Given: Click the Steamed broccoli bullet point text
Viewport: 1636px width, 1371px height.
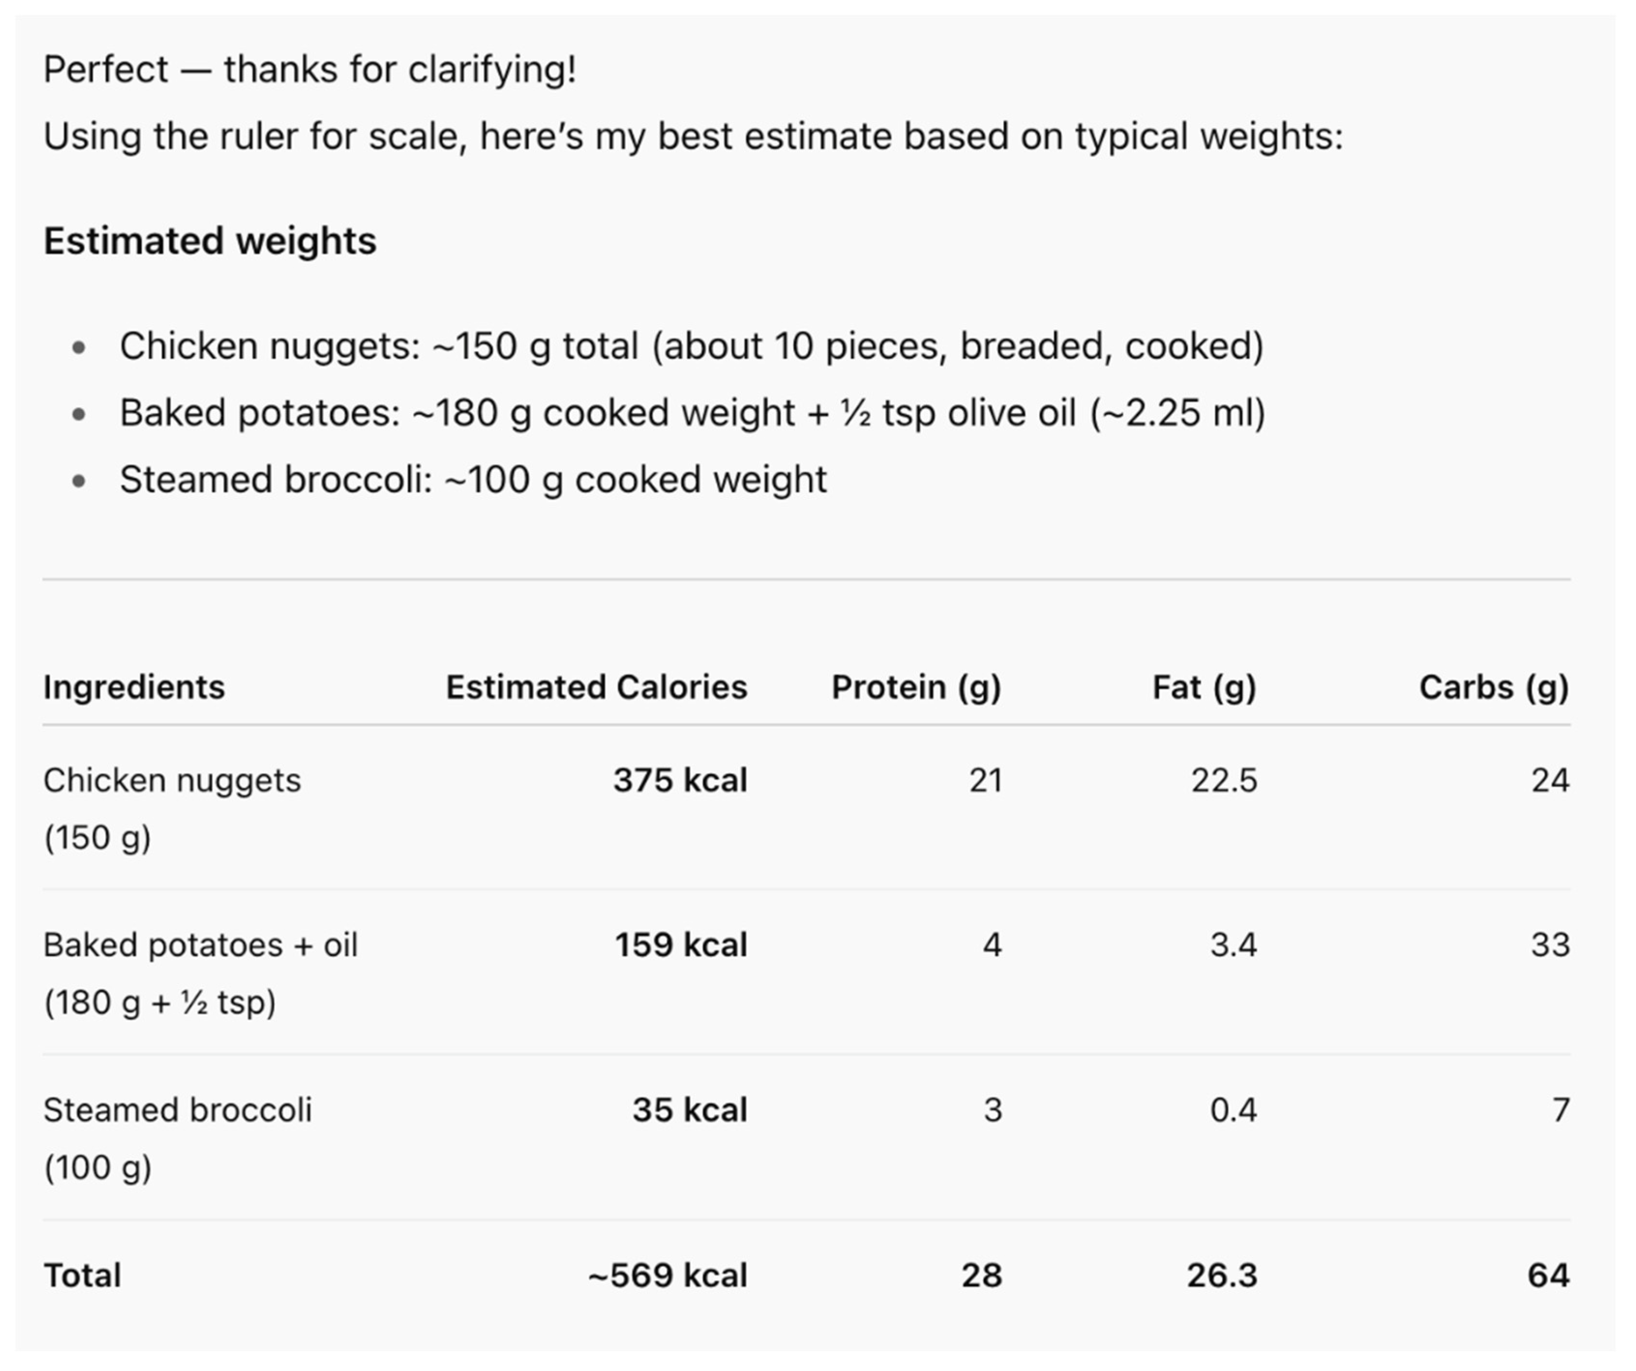Looking at the screenshot, I should (x=473, y=480).
